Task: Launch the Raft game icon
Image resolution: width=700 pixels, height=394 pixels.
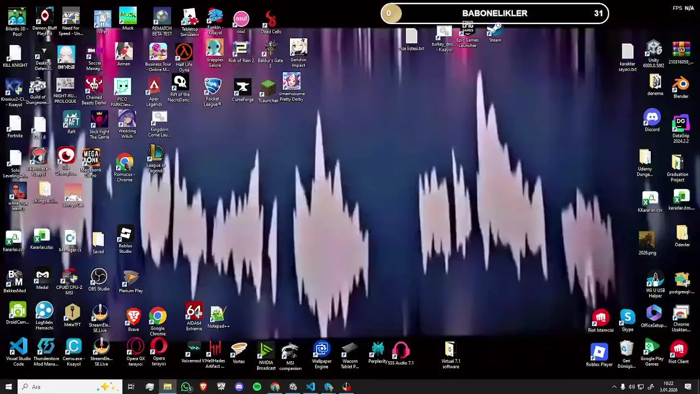Action: [72, 123]
